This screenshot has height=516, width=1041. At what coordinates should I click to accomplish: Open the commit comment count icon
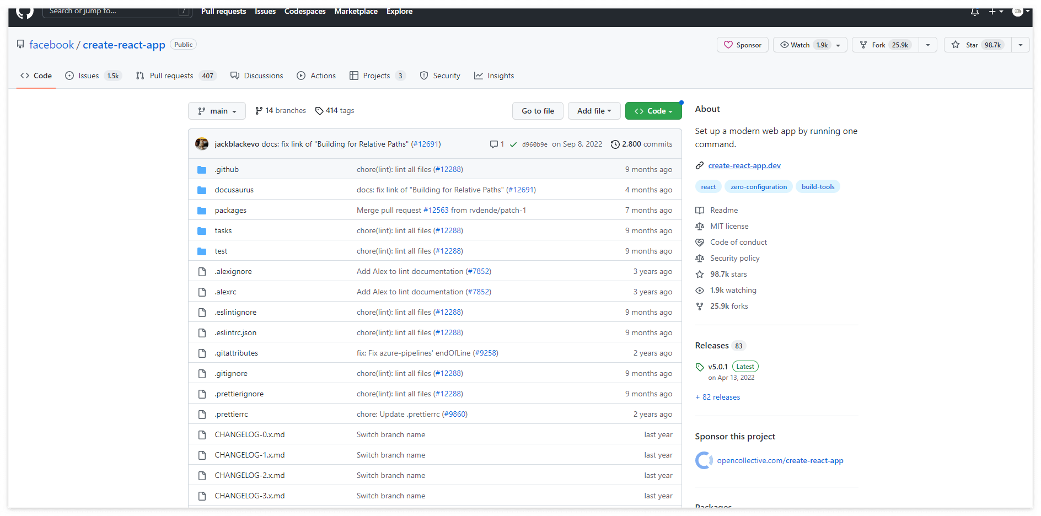point(497,144)
